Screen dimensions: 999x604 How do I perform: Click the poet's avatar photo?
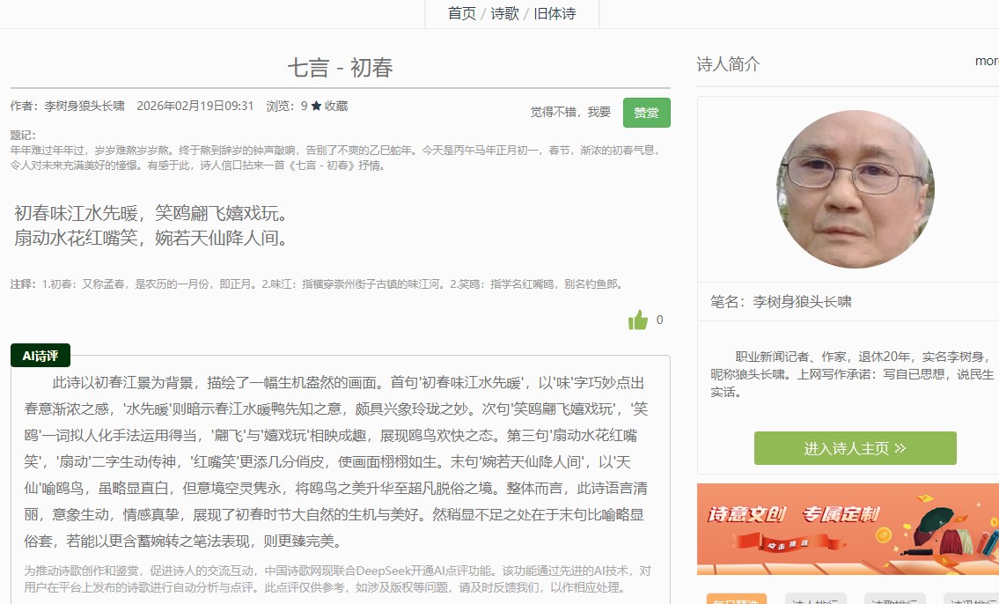[855, 189]
